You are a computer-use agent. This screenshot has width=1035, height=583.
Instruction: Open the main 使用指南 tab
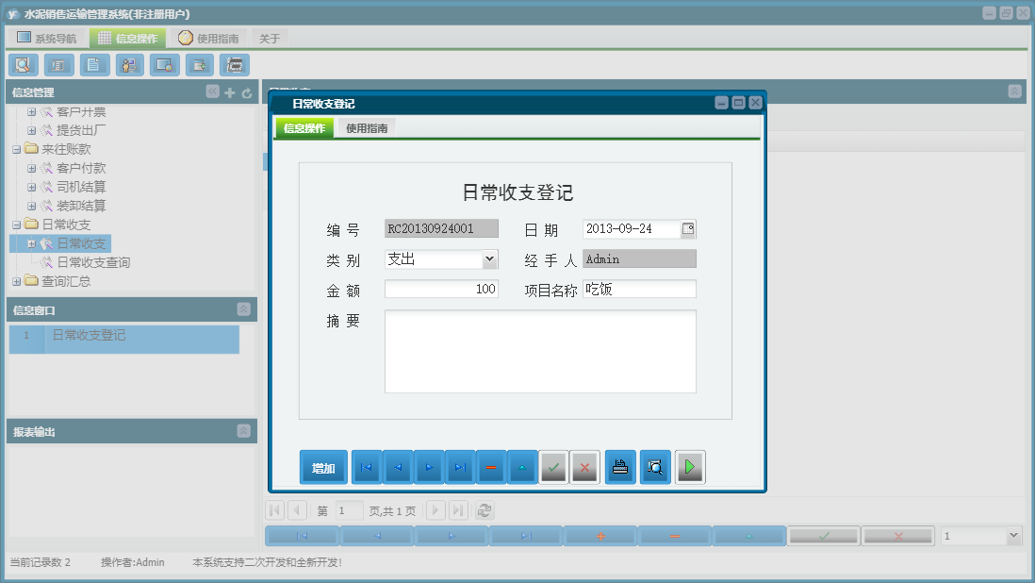tap(208, 39)
